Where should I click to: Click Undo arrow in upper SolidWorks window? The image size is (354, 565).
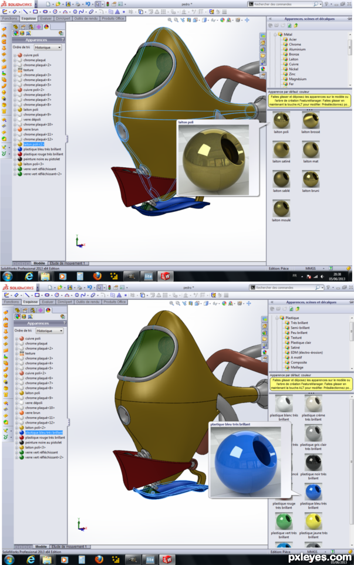(x=87, y=4)
